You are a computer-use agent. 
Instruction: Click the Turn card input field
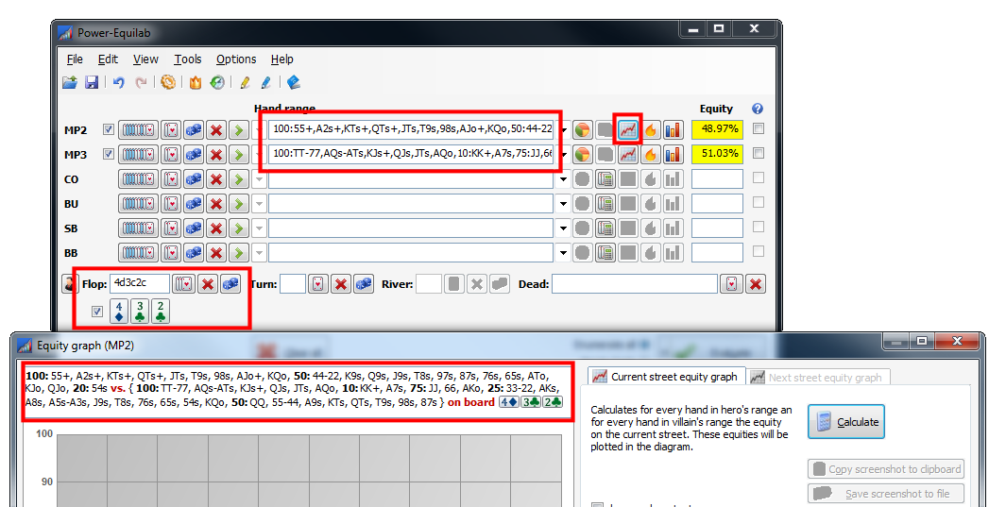pyautogui.click(x=293, y=284)
